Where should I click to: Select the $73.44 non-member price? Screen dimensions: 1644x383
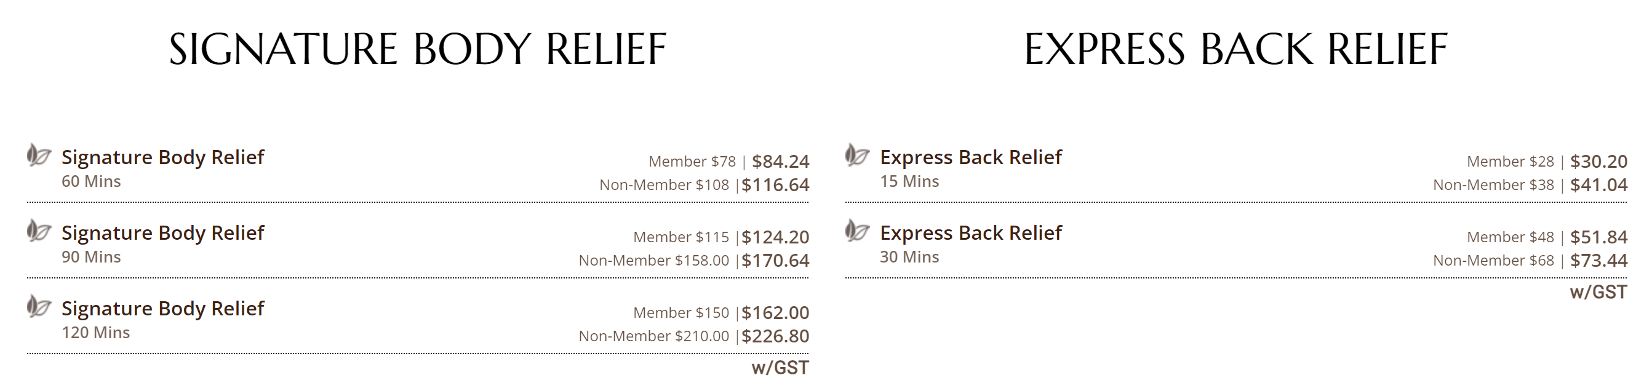click(x=1598, y=261)
